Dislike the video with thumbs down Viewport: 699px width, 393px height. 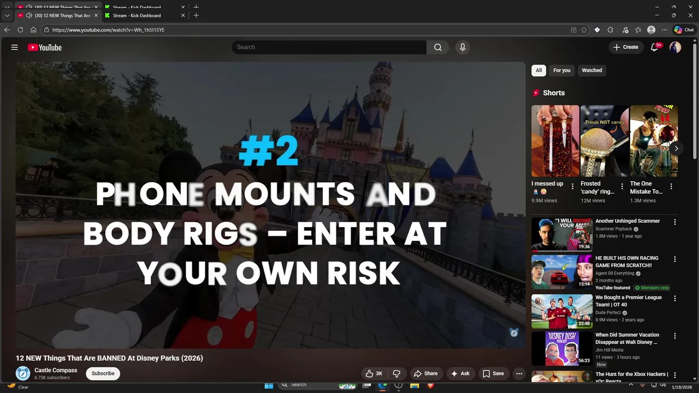point(396,374)
